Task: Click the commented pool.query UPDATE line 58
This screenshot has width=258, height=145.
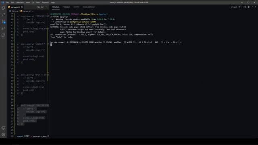Action: coord(33,75)
